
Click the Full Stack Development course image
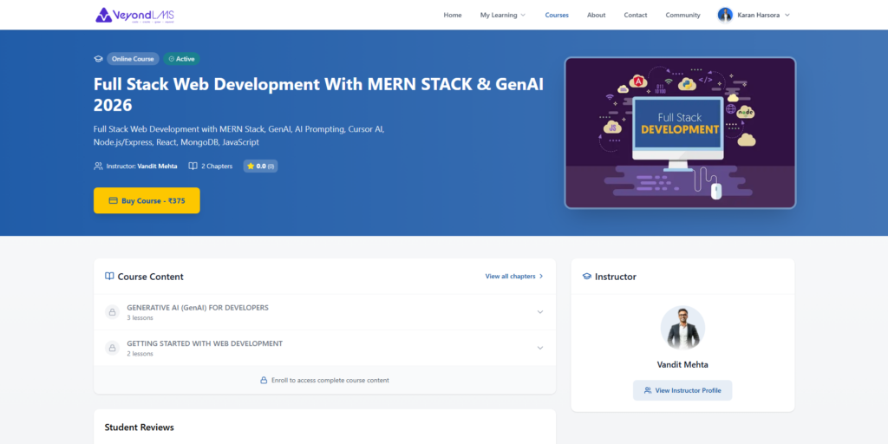(680, 133)
